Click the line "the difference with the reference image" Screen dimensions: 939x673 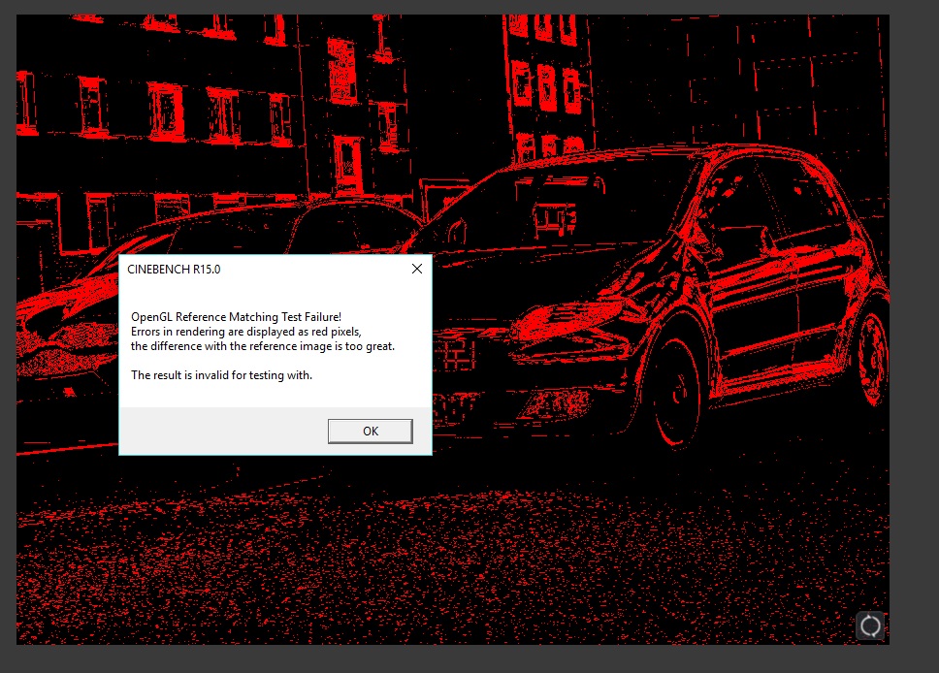263,346
